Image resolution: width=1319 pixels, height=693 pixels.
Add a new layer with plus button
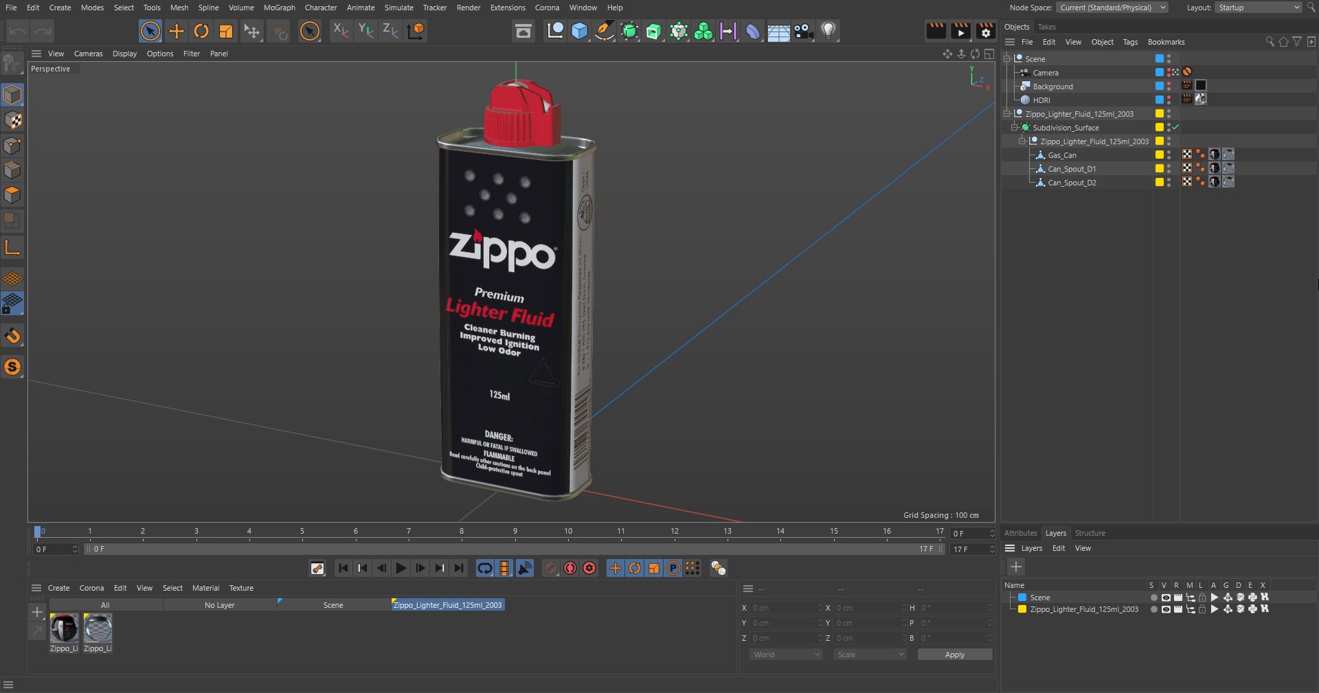[1016, 567]
